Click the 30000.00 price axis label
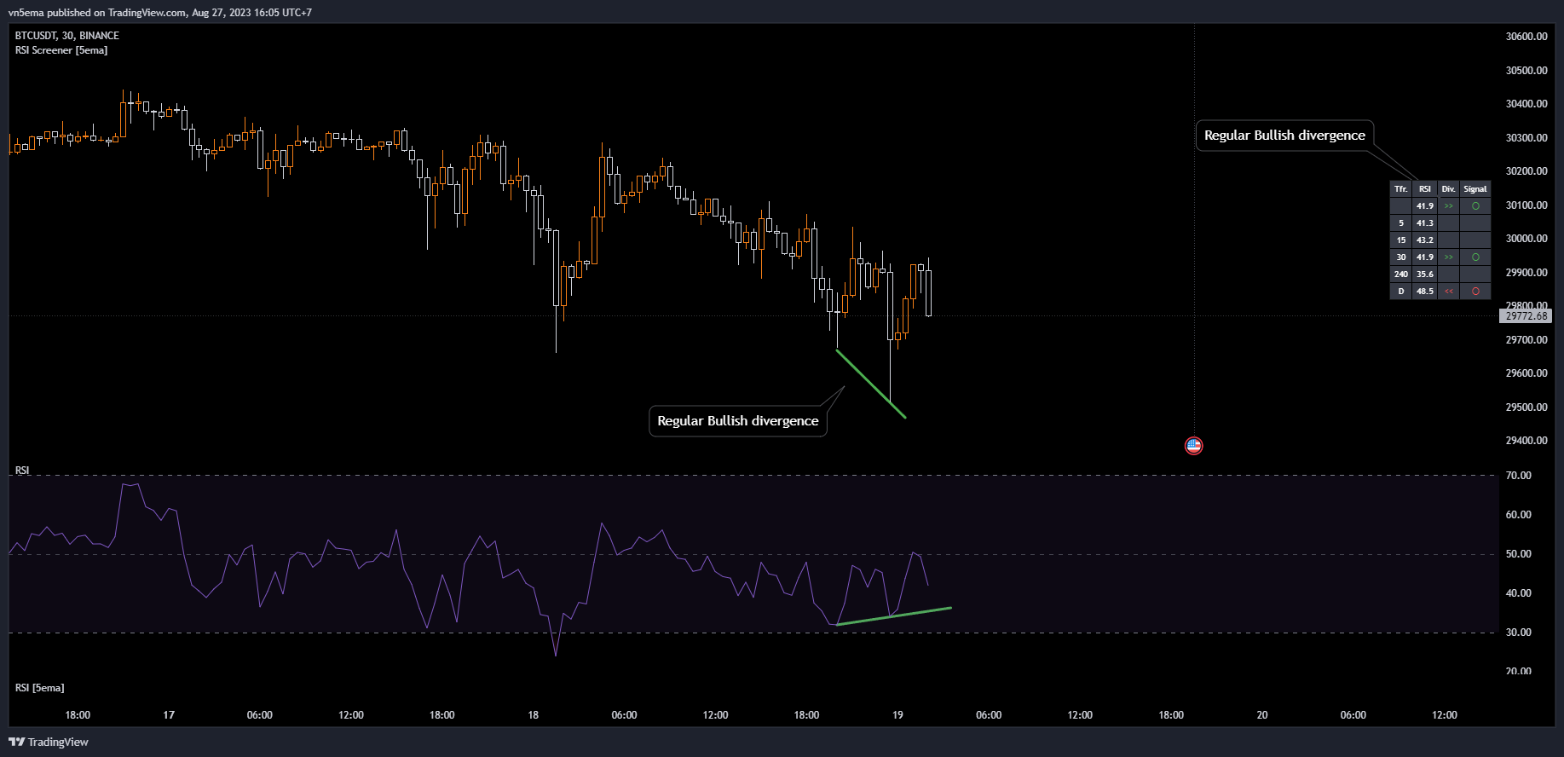 [x=1526, y=239]
